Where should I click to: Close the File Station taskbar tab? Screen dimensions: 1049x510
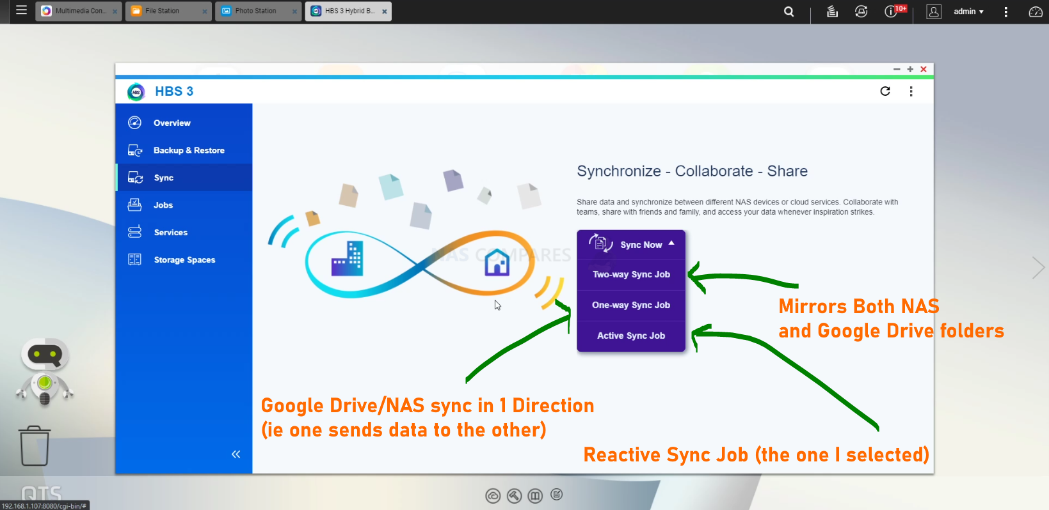205,12
